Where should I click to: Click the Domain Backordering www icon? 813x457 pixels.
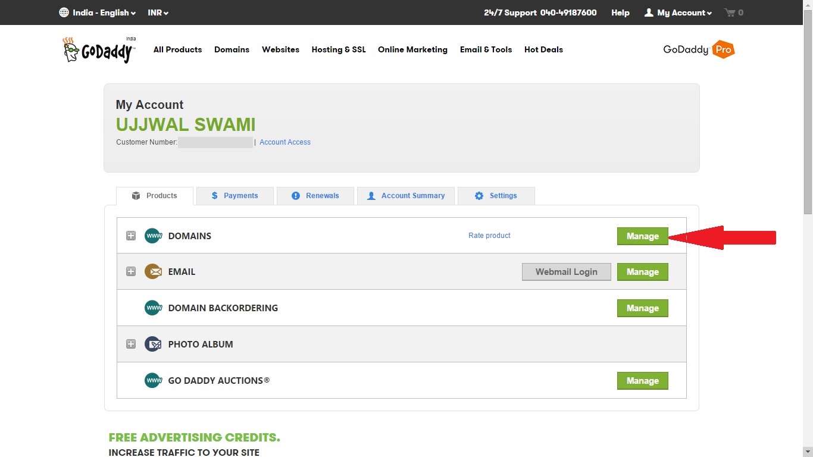(154, 308)
